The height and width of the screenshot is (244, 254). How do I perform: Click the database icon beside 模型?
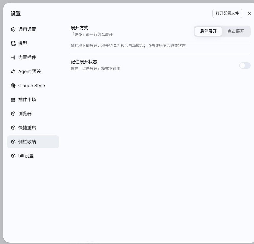13,43
